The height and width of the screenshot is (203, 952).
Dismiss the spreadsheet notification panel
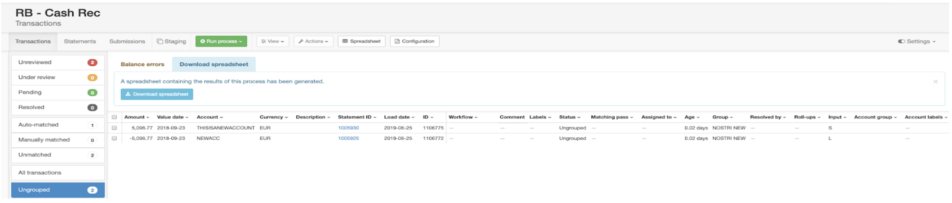936,81
